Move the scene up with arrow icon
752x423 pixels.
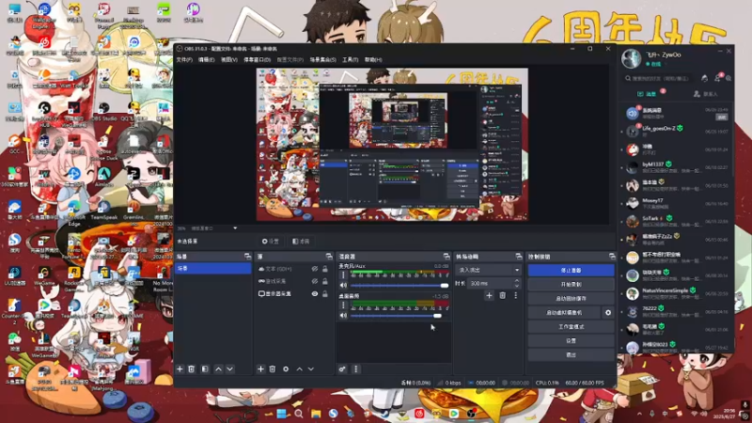tap(218, 369)
